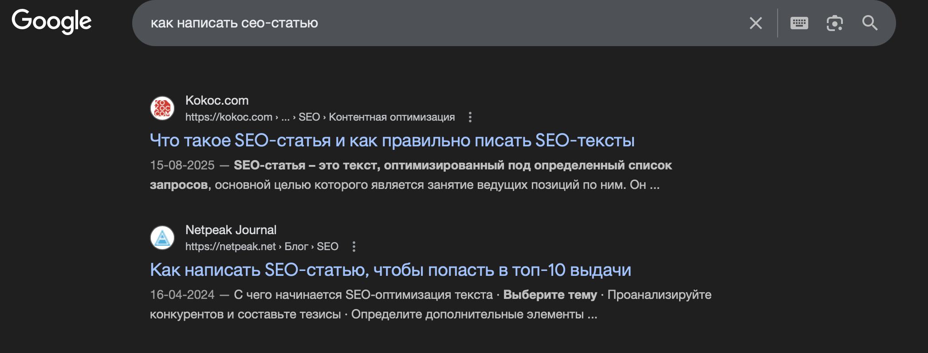Click the Google logo
Viewport: 928px width, 353px height.
51,22
